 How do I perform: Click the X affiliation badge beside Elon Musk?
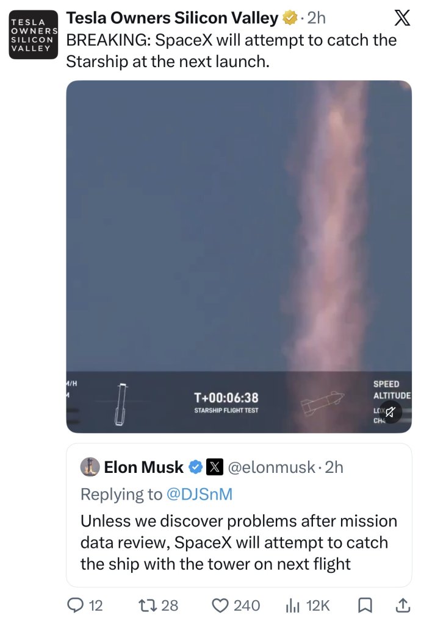pos(214,467)
